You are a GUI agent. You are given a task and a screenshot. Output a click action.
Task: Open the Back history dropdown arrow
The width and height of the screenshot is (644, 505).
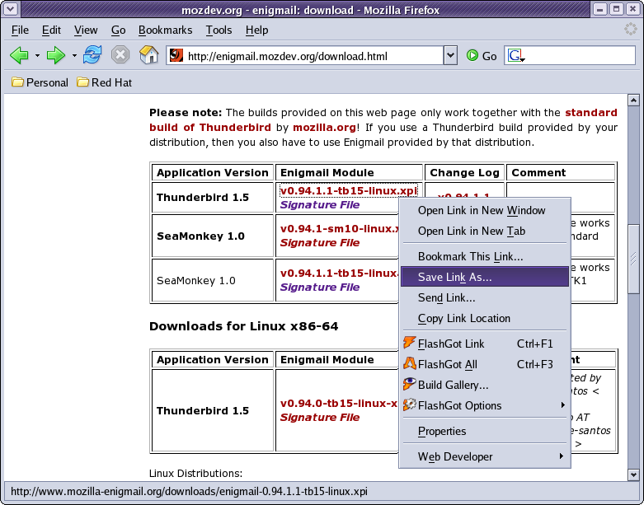37,55
